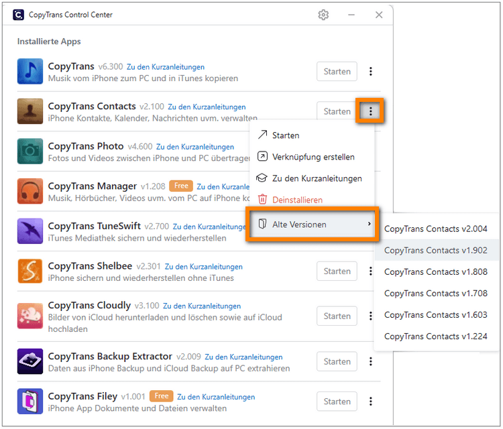The height and width of the screenshot is (429, 503).
Task: Open Kurzanleitungen link for Backup Extractor
Action: [244, 357]
